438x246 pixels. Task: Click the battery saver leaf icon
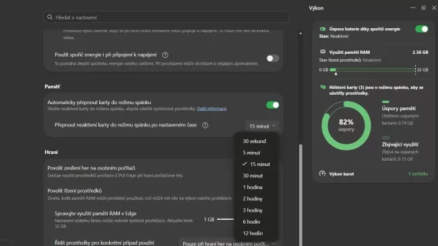point(323,29)
